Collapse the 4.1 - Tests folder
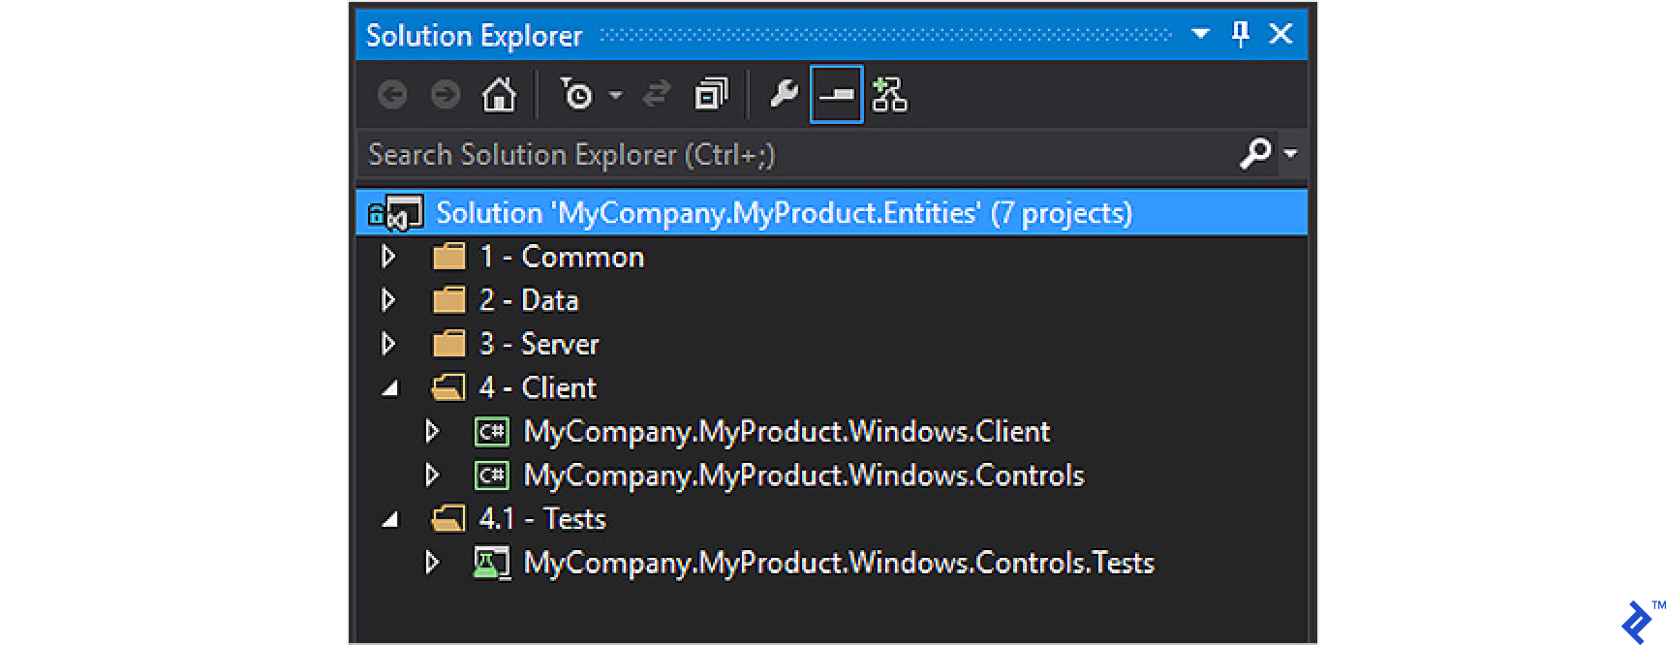Image resolution: width=1666 pixels, height=645 pixels. (390, 520)
